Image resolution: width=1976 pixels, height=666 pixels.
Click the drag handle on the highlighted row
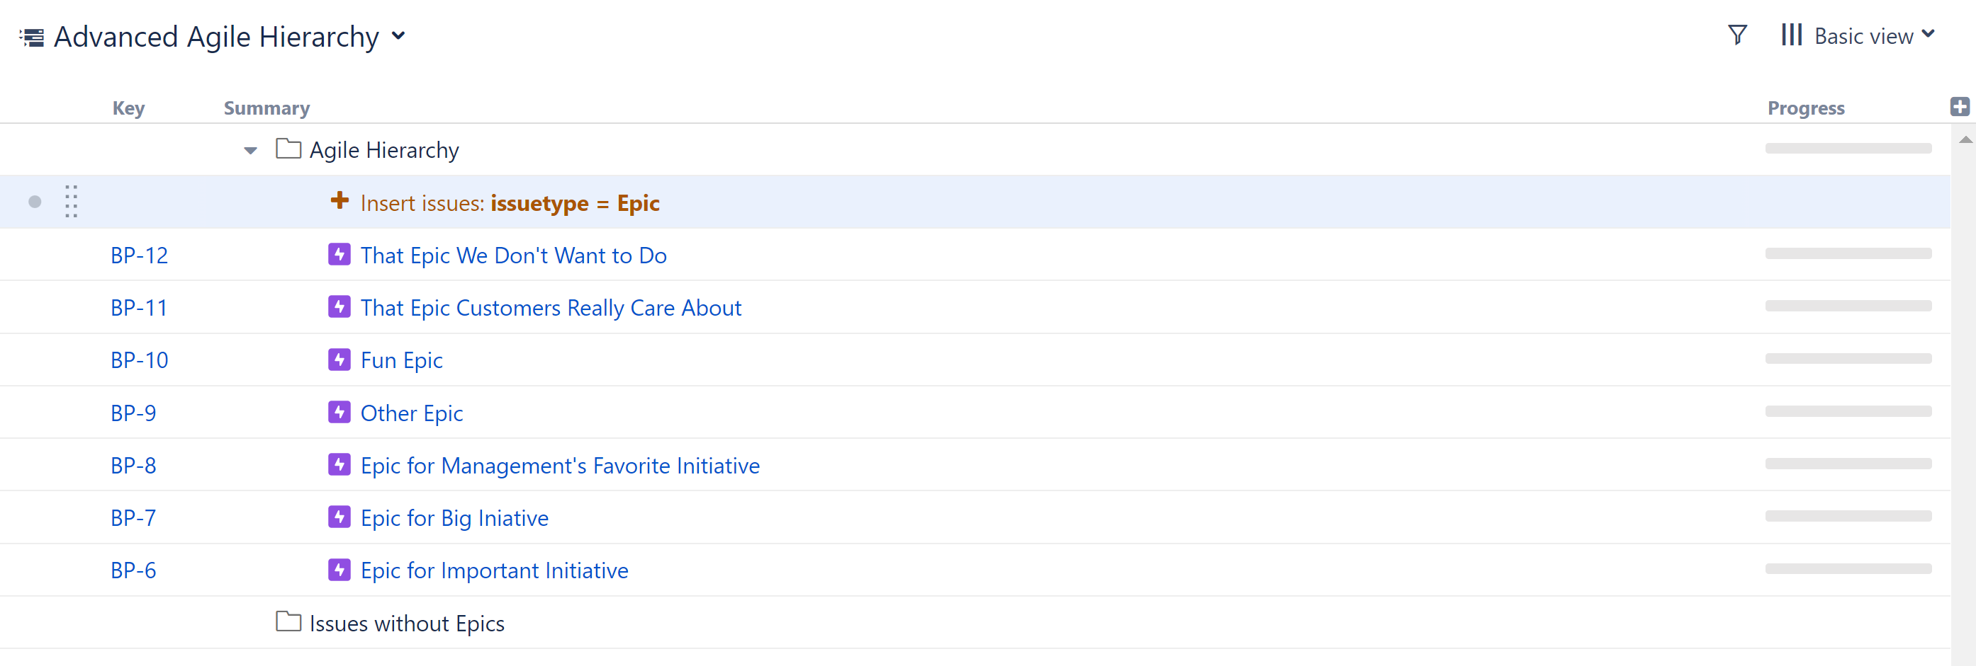pos(72,202)
